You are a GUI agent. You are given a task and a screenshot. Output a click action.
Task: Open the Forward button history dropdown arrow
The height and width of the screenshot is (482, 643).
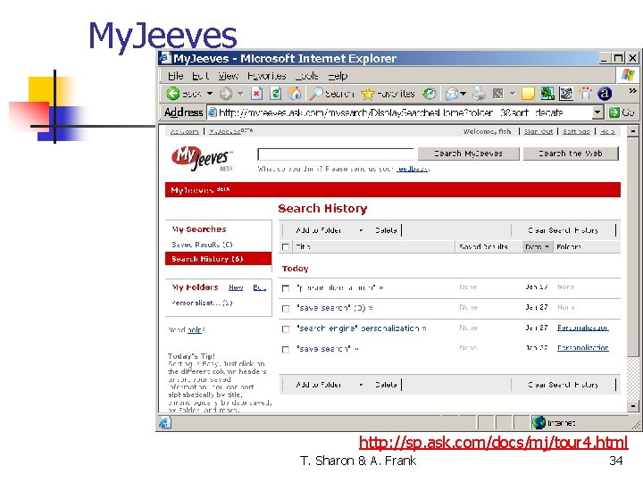point(241,94)
